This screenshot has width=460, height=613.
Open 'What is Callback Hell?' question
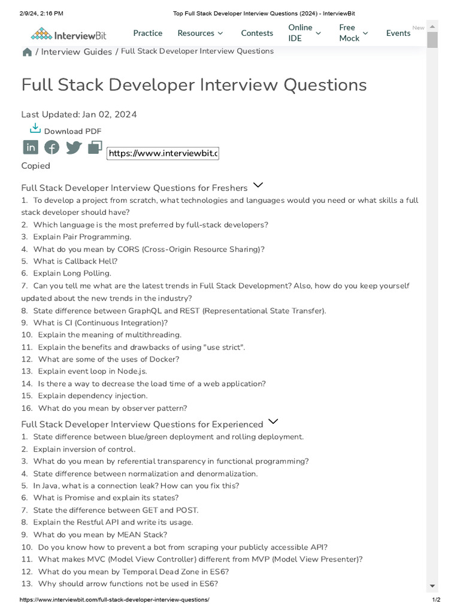pyautogui.click(x=75, y=261)
